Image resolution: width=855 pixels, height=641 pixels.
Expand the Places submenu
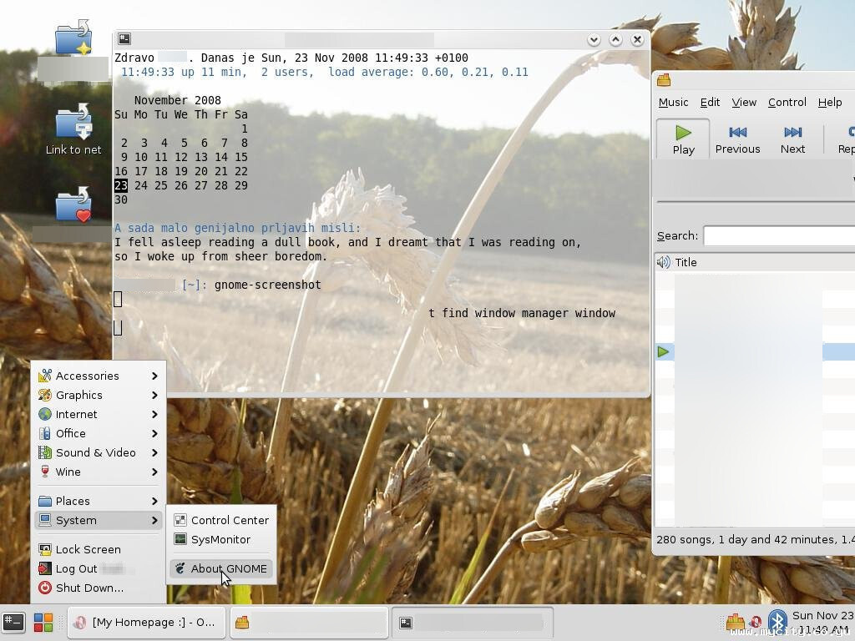(x=72, y=501)
